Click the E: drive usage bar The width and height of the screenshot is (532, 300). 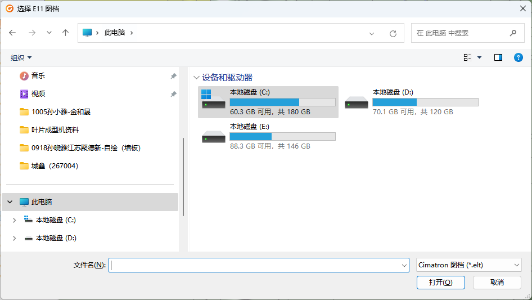pyautogui.click(x=283, y=137)
